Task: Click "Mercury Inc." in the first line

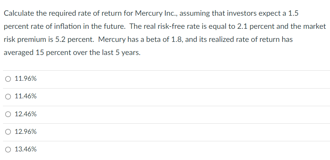Action: point(158,13)
